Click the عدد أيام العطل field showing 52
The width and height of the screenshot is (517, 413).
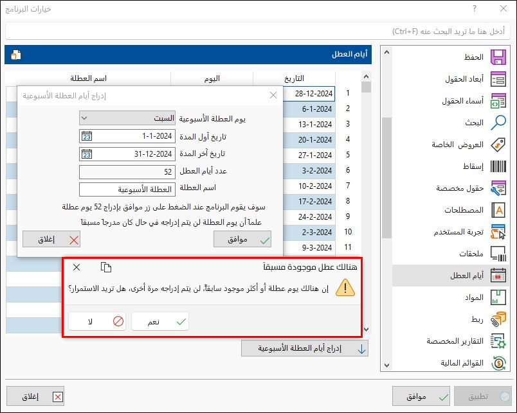click(x=127, y=171)
